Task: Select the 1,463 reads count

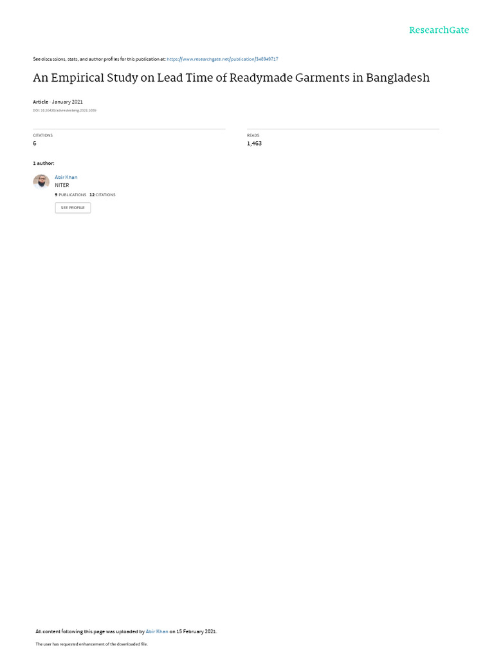Action: 254,144
